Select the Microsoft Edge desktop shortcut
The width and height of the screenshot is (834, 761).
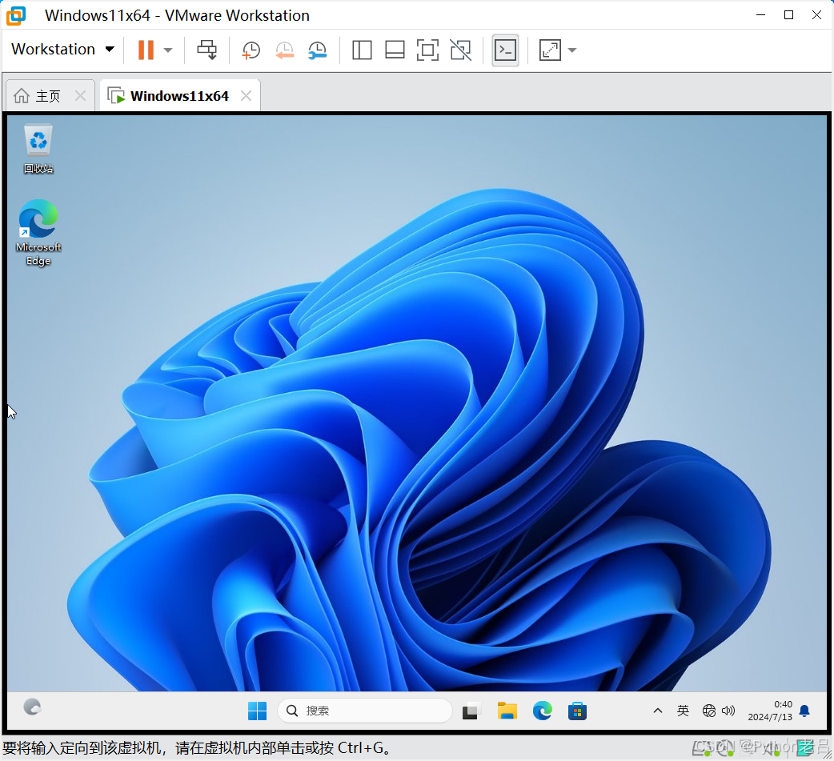pos(38,232)
